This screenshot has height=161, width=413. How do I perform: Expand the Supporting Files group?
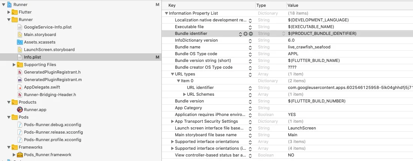pyautogui.click(x=14, y=65)
